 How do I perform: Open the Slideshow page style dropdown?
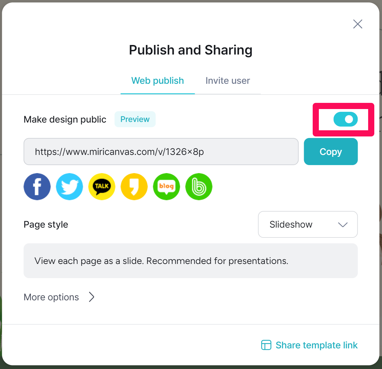click(x=308, y=224)
